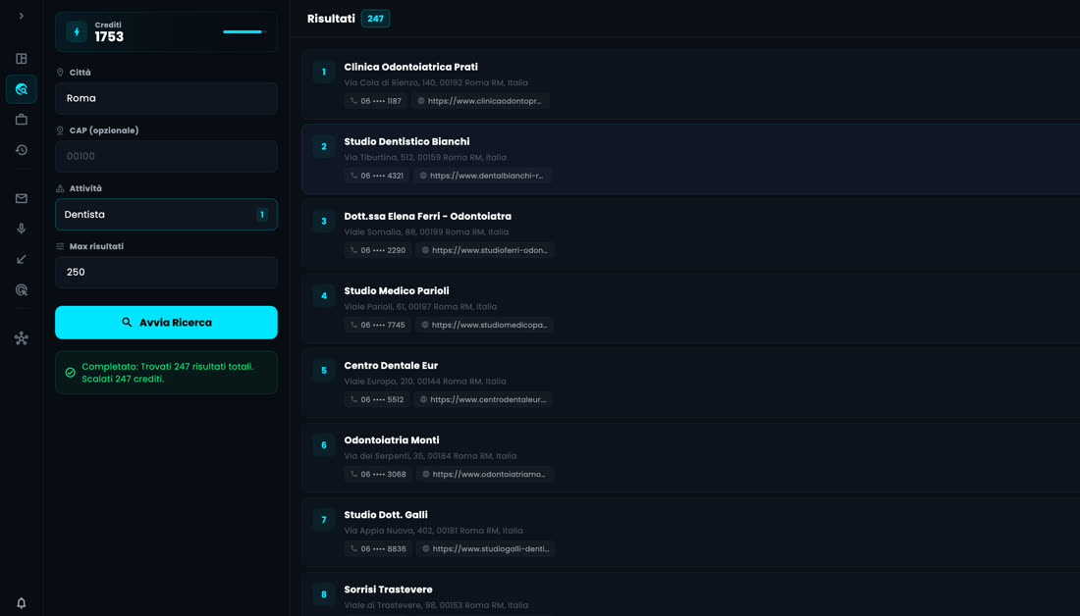This screenshot has width=1080, height=616.
Task: Focus the Città field containing Roma
Action: click(x=166, y=98)
